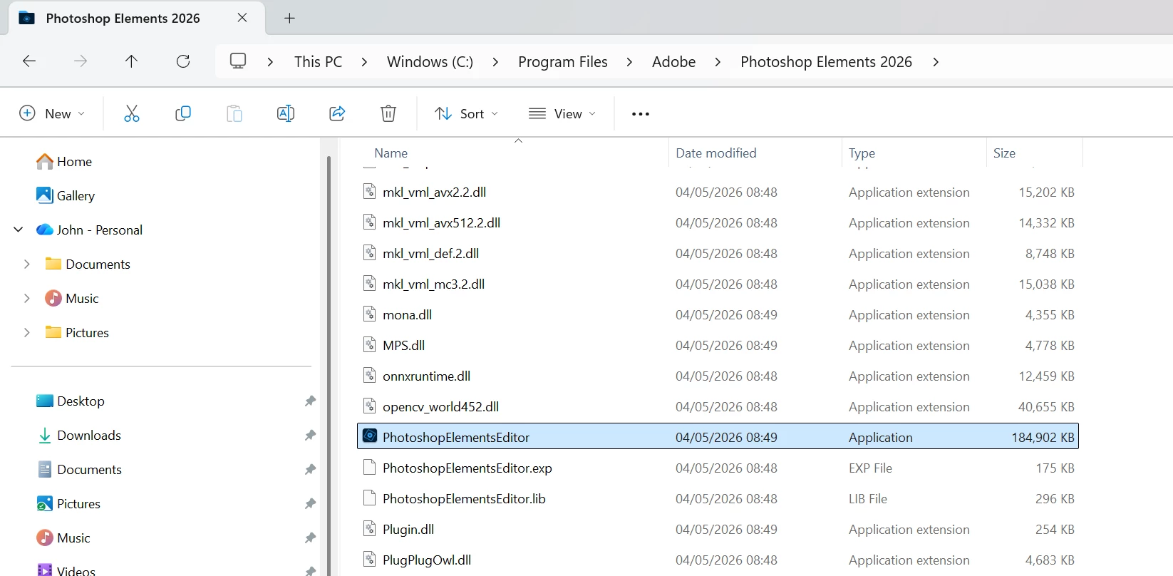Copy the selected file
1173x576 pixels.
pos(183,113)
